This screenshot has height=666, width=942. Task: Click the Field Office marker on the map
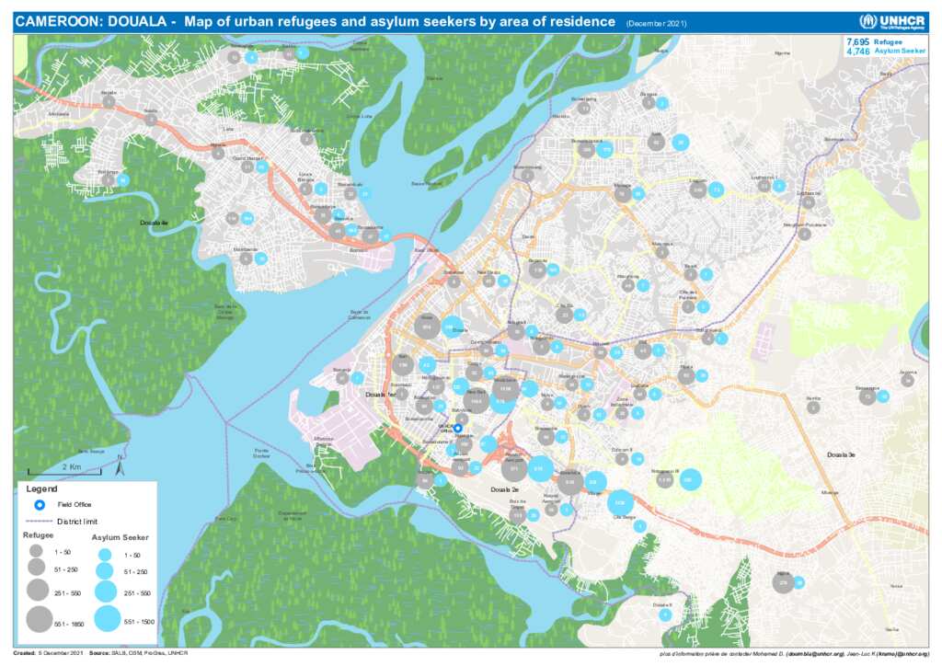(458, 428)
